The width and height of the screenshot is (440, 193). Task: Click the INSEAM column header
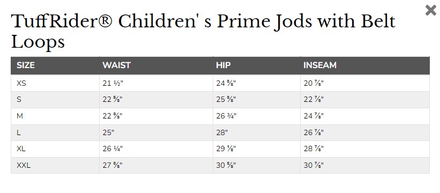(319, 65)
